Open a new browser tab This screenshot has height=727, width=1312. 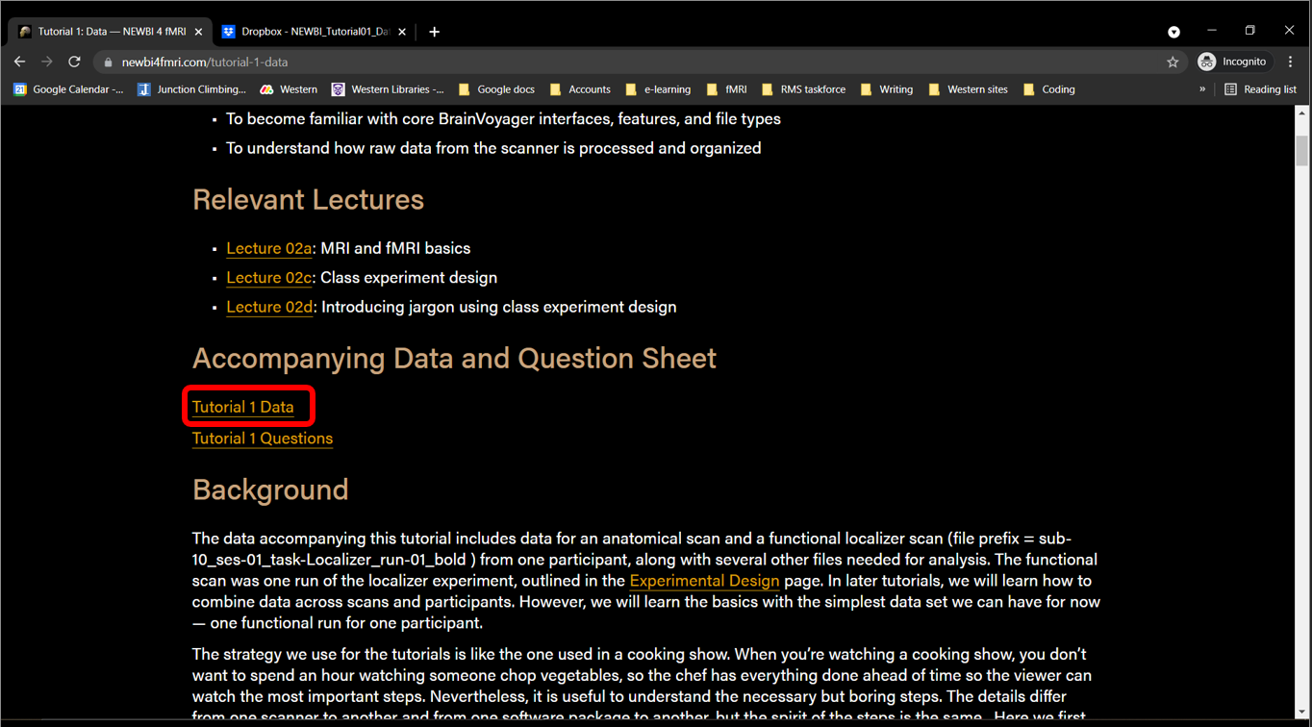click(x=435, y=32)
